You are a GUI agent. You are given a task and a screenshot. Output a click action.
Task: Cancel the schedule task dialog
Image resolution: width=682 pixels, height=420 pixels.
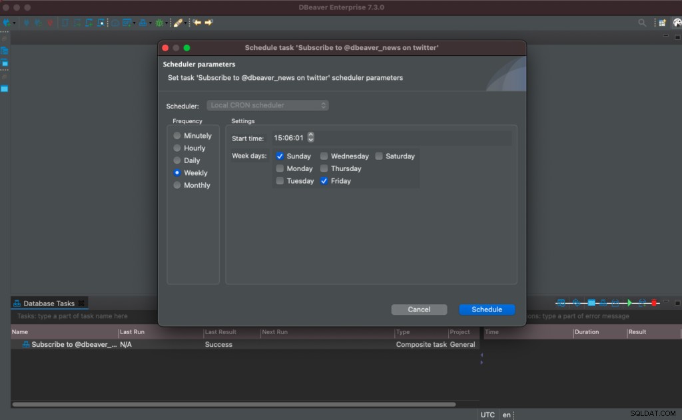(x=419, y=310)
